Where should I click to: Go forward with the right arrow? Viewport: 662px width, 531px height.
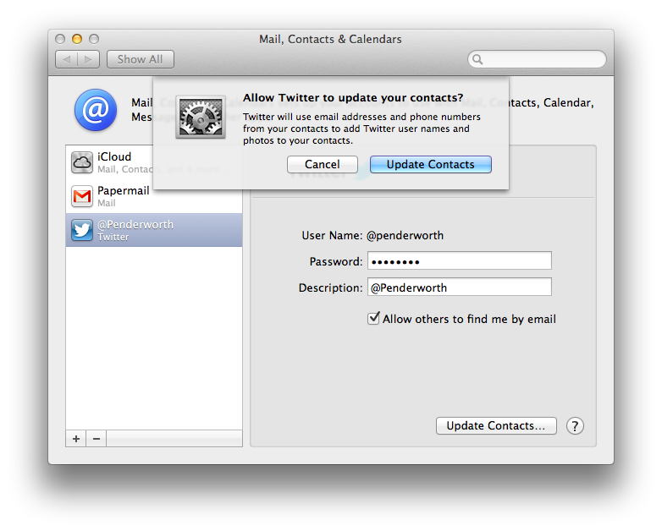click(x=88, y=59)
